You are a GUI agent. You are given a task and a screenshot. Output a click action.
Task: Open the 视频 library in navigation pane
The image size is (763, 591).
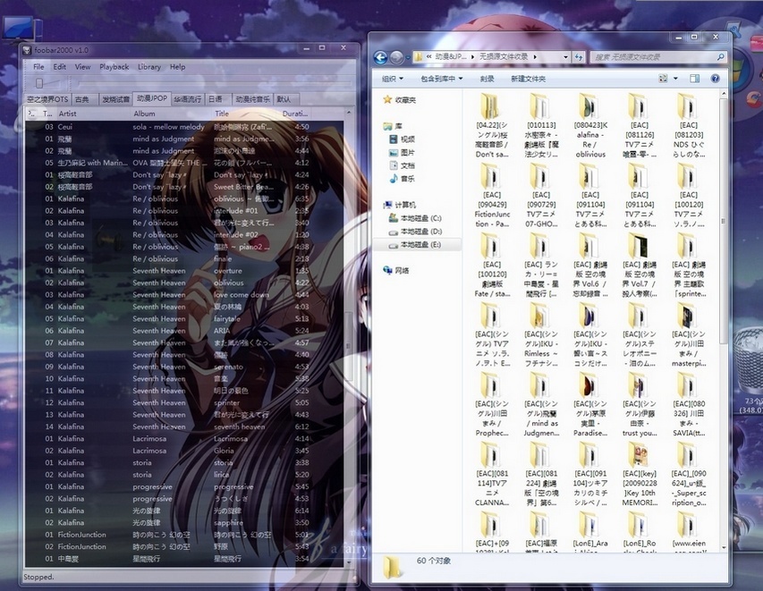coord(402,139)
